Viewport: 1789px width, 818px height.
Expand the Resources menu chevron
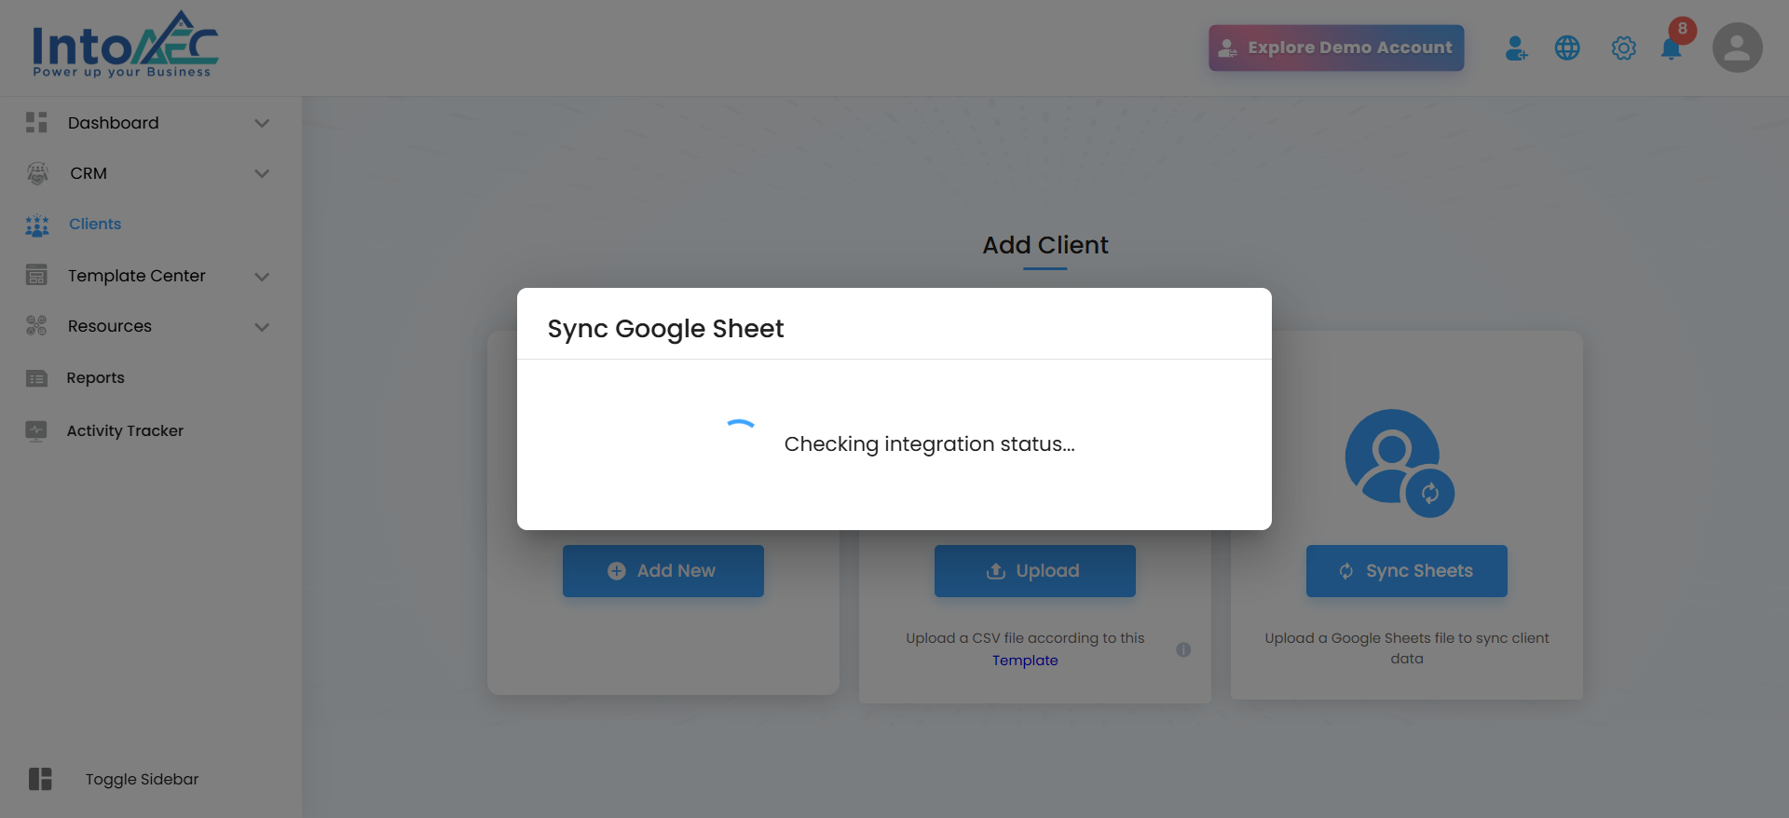point(262,327)
